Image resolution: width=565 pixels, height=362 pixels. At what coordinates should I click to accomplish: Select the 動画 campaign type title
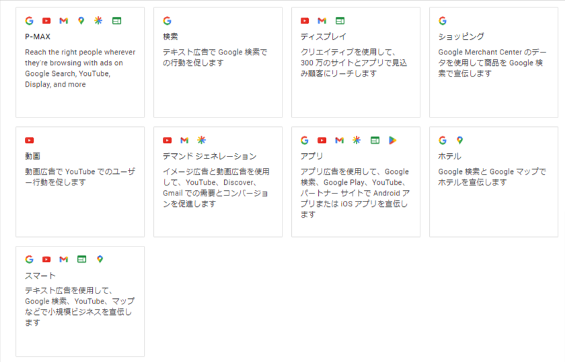click(x=32, y=156)
